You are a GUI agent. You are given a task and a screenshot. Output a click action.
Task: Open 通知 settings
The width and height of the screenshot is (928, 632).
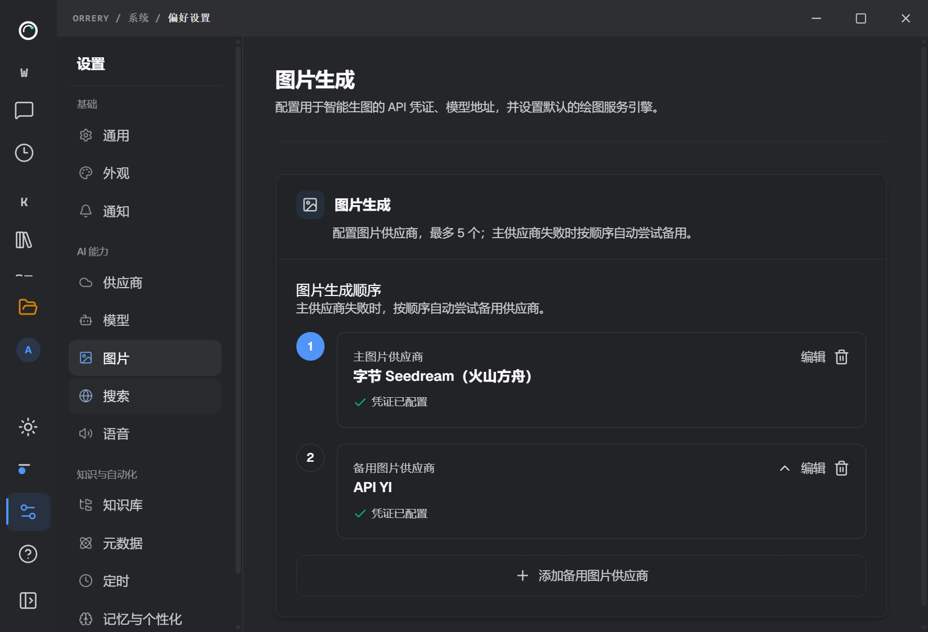click(145, 211)
